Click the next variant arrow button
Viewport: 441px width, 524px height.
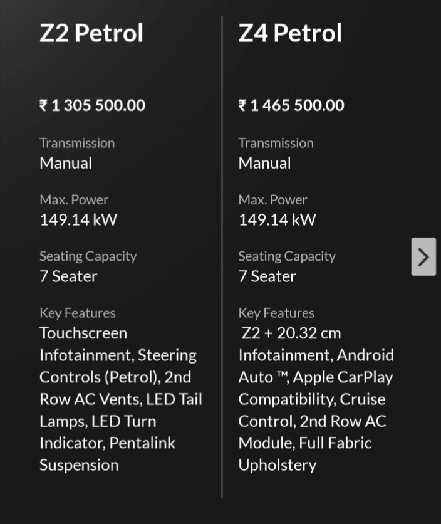[423, 257]
